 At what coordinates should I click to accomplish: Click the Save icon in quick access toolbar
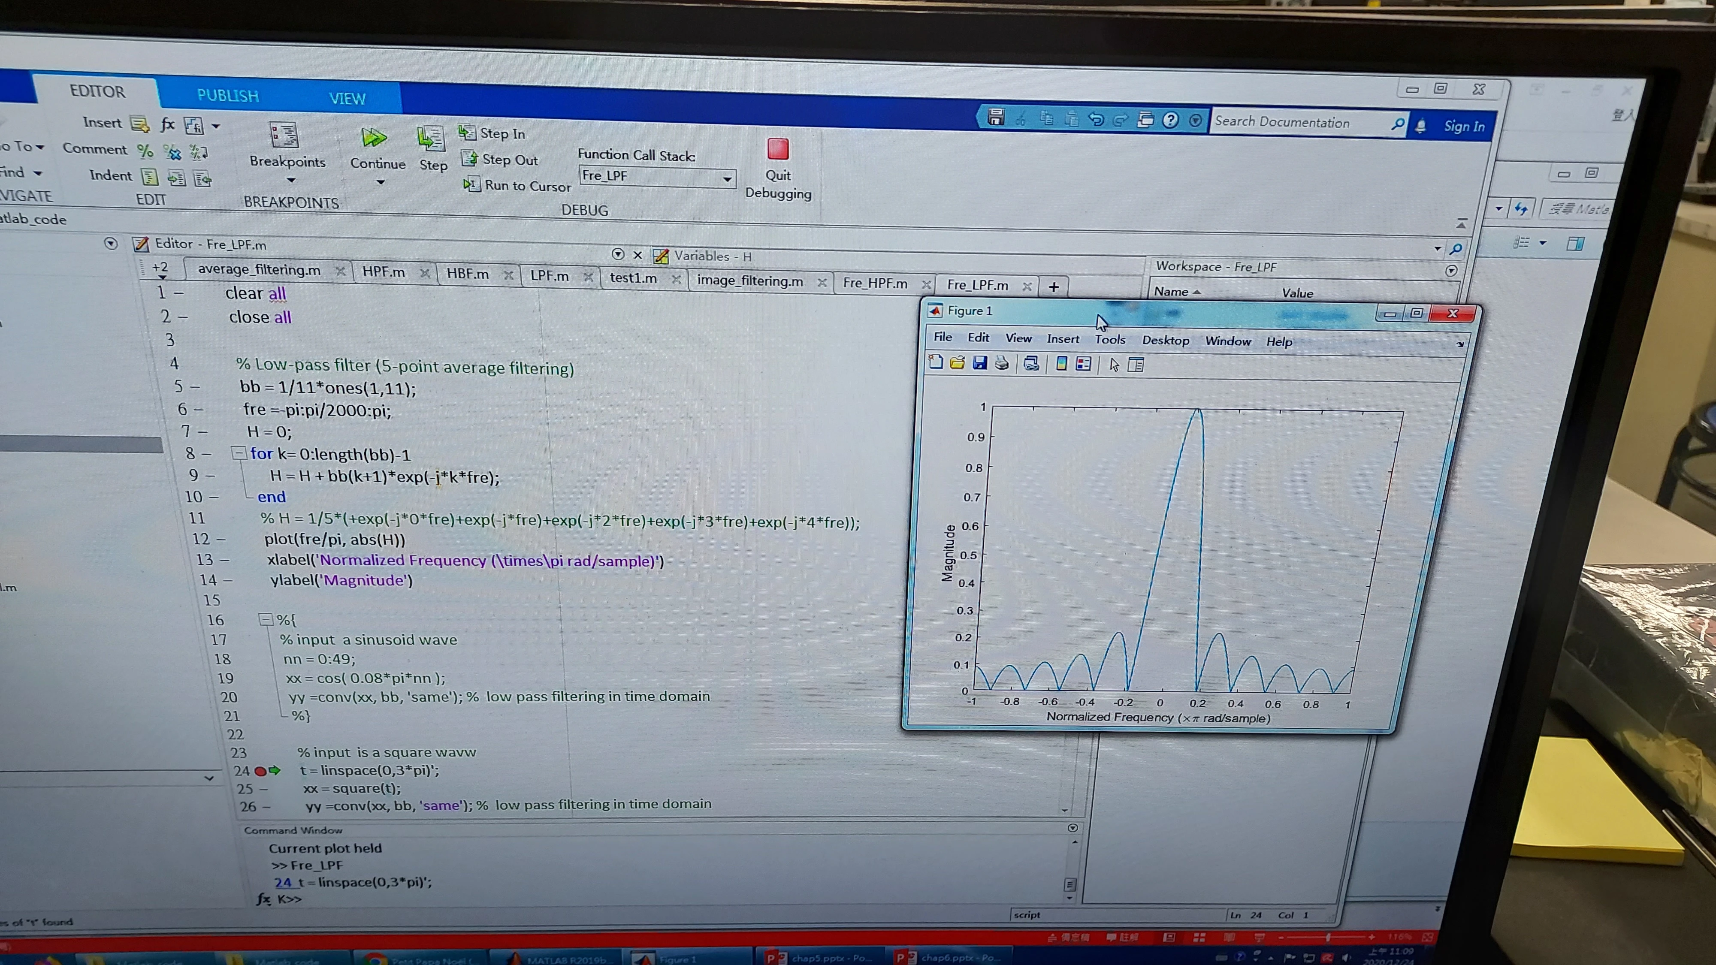pyautogui.click(x=996, y=117)
